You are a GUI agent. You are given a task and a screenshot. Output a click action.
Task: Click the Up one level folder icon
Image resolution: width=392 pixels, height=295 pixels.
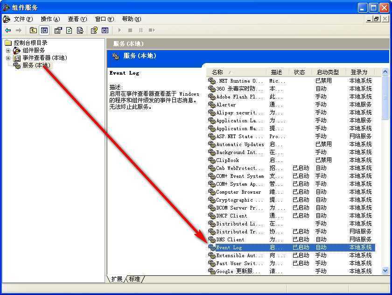(x=33, y=30)
